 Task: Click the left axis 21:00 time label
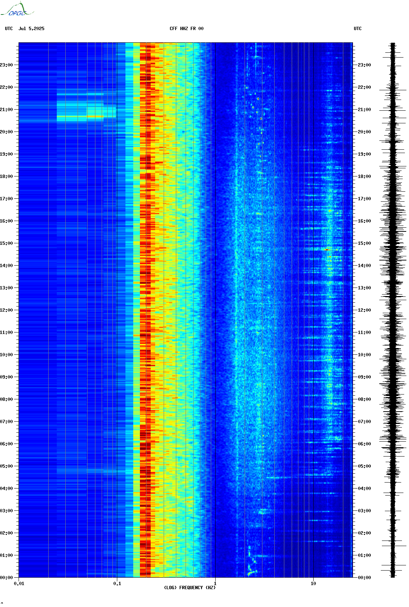6,110
